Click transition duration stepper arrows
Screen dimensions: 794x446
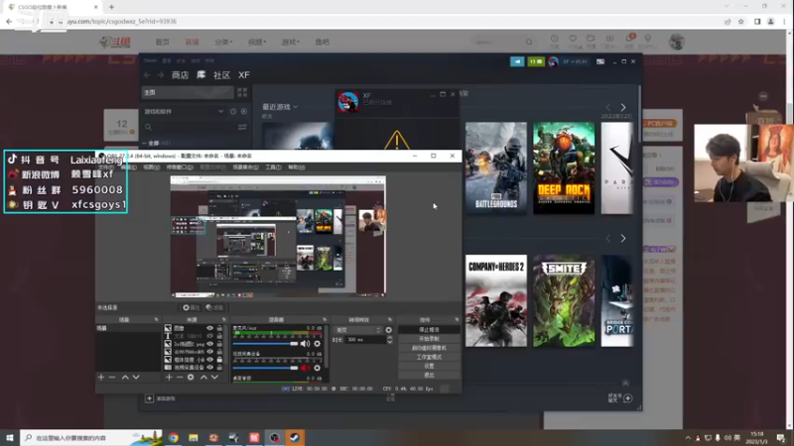point(389,340)
